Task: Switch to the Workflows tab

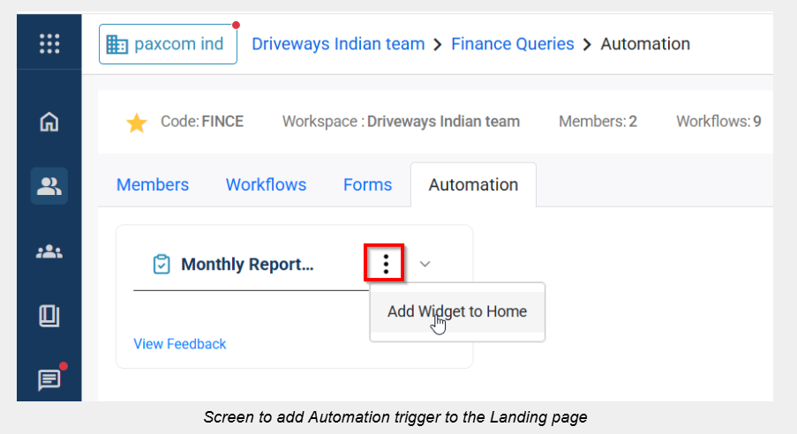Action: click(x=266, y=184)
